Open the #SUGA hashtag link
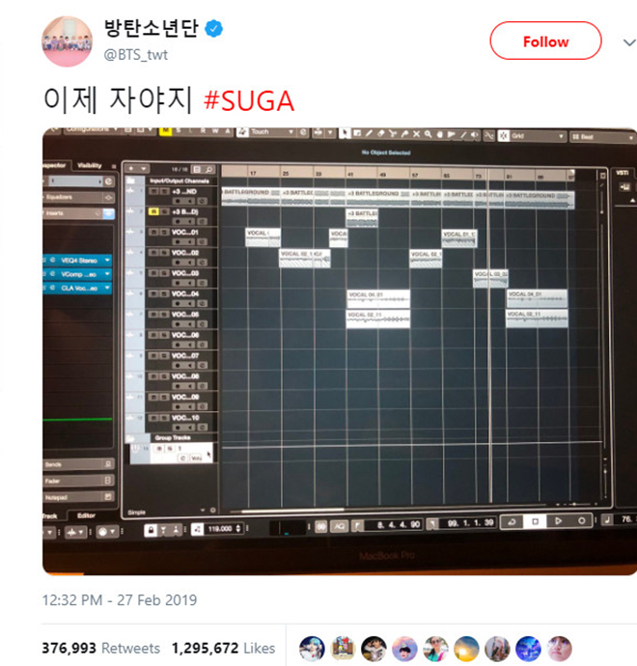This screenshot has width=637, height=666. click(x=249, y=101)
